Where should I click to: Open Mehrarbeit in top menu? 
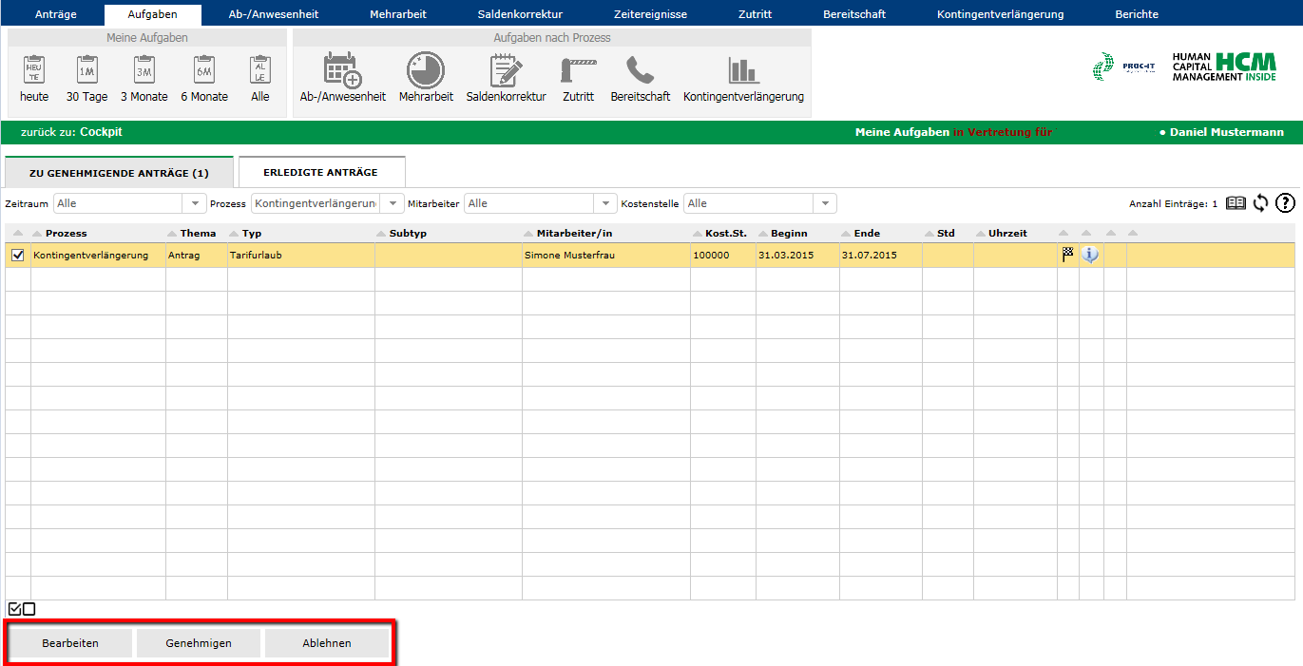point(398,14)
